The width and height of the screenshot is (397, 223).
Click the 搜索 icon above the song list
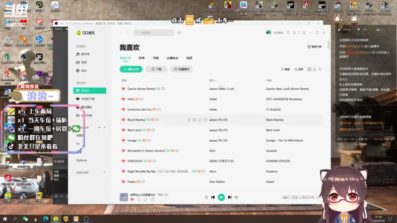pyautogui.click(x=285, y=69)
